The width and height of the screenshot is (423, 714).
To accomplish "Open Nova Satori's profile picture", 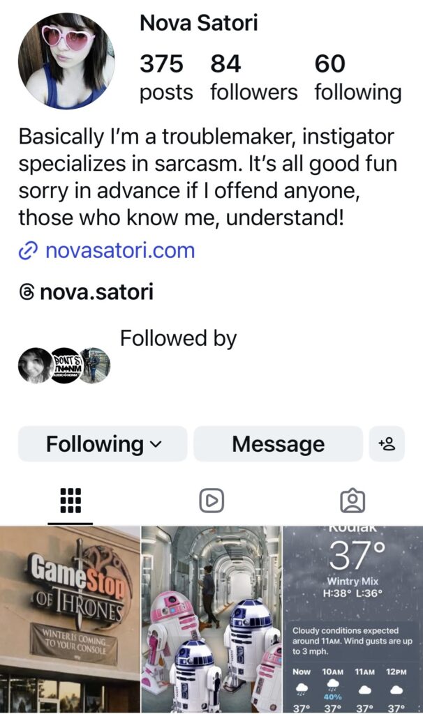I will (x=66, y=61).
